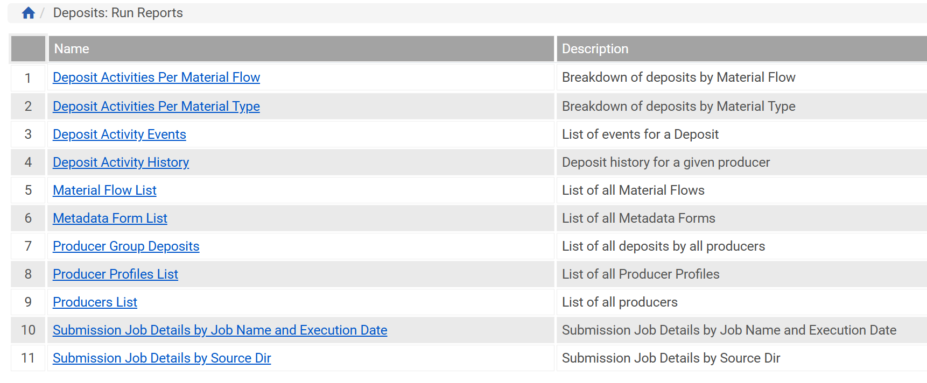927x383 pixels.
Task: Click the Deposits: Run Reports breadcrumb text
Action: pos(118,13)
